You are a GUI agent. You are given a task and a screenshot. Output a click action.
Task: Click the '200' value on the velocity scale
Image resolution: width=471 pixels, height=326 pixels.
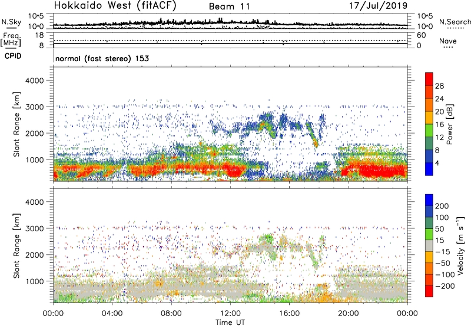click(442, 206)
